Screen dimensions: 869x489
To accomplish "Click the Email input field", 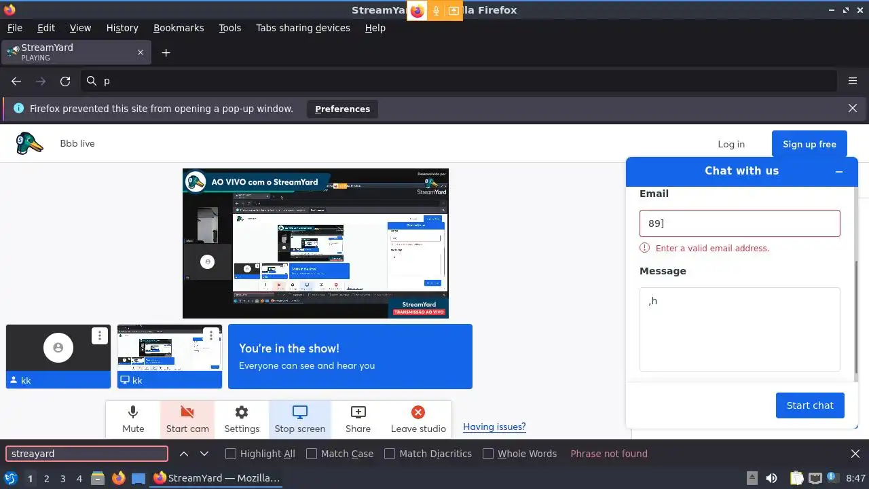I will pyautogui.click(x=739, y=223).
